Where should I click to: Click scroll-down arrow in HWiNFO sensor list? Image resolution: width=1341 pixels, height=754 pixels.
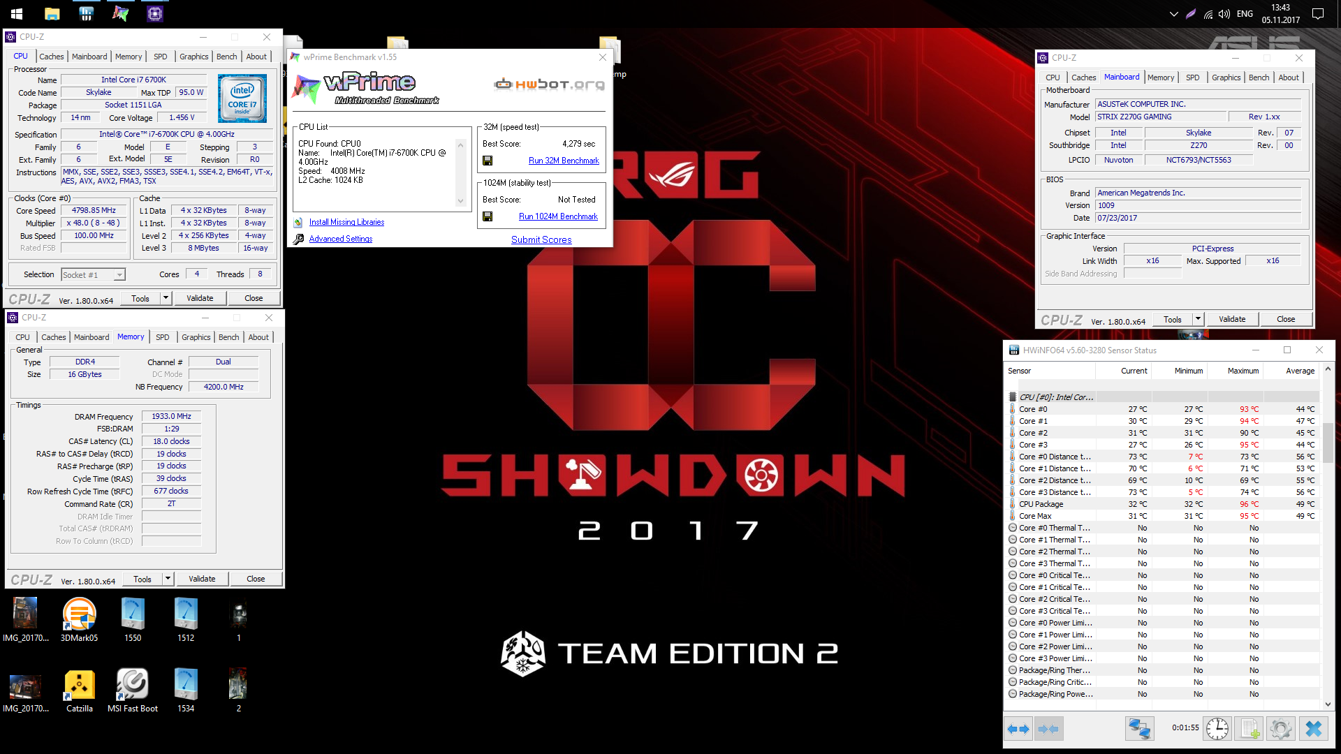click(x=1328, y=704)
